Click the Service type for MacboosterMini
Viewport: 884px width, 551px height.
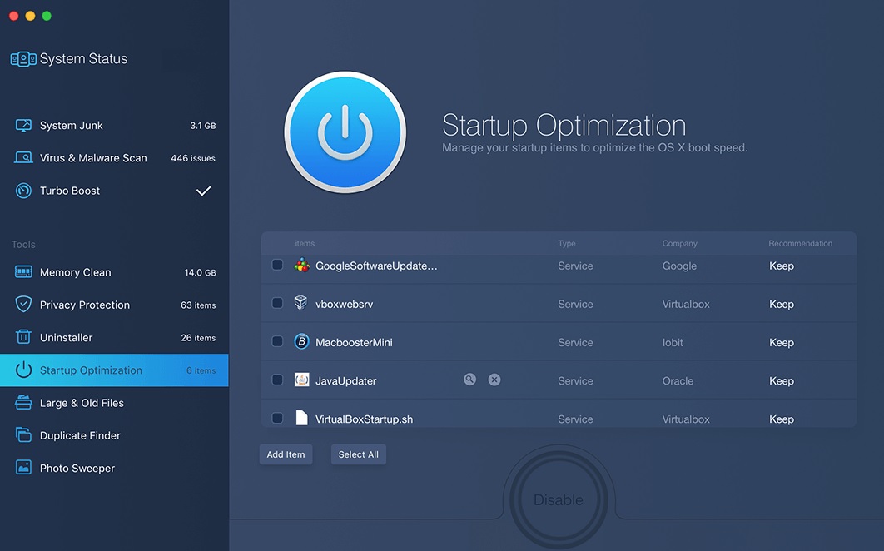pyautogui.click(x=575, y=342)
